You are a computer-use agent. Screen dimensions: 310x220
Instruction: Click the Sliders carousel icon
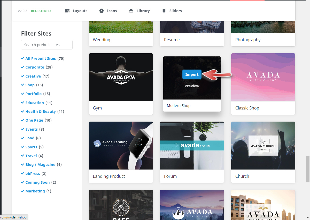click(164, 11)
